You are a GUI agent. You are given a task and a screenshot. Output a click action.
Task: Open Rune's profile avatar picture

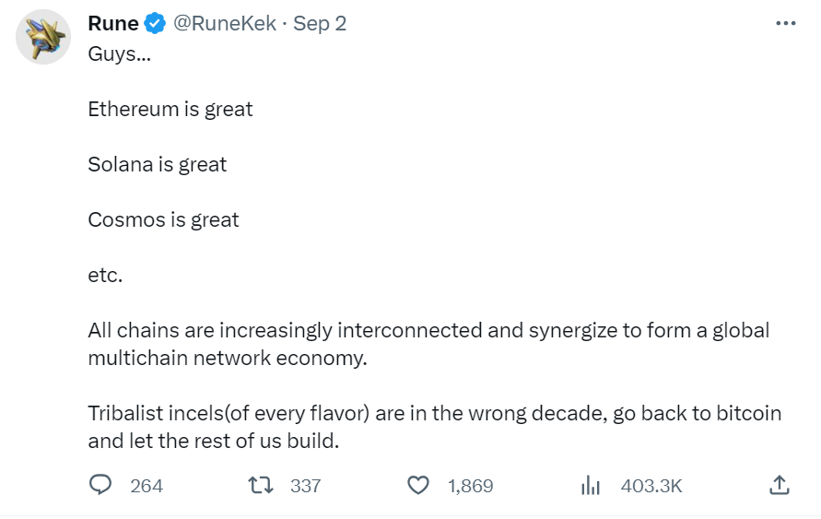pos(43,38)
